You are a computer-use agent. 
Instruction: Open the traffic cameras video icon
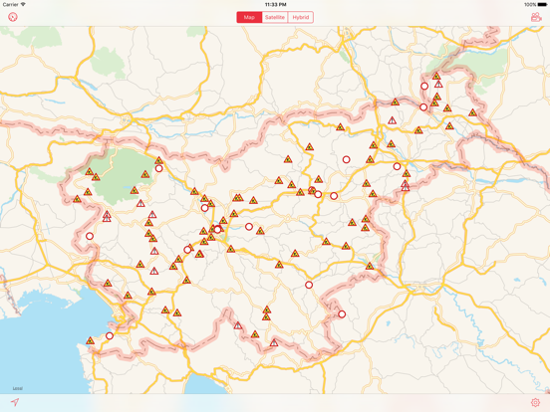coord(536,17)
